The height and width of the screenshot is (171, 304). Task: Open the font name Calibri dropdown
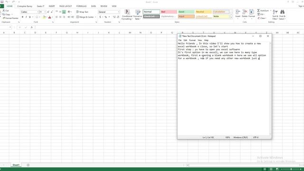click(x=38, y=12)
